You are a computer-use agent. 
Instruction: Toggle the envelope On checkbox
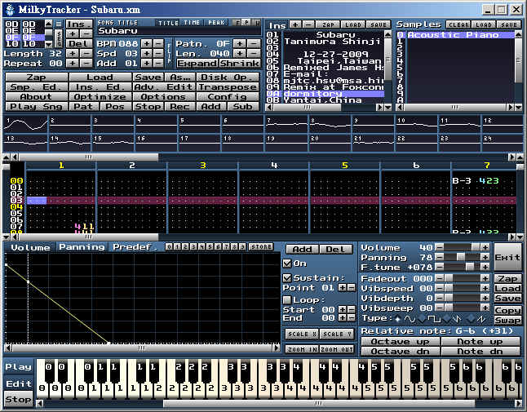pos(286,264)
